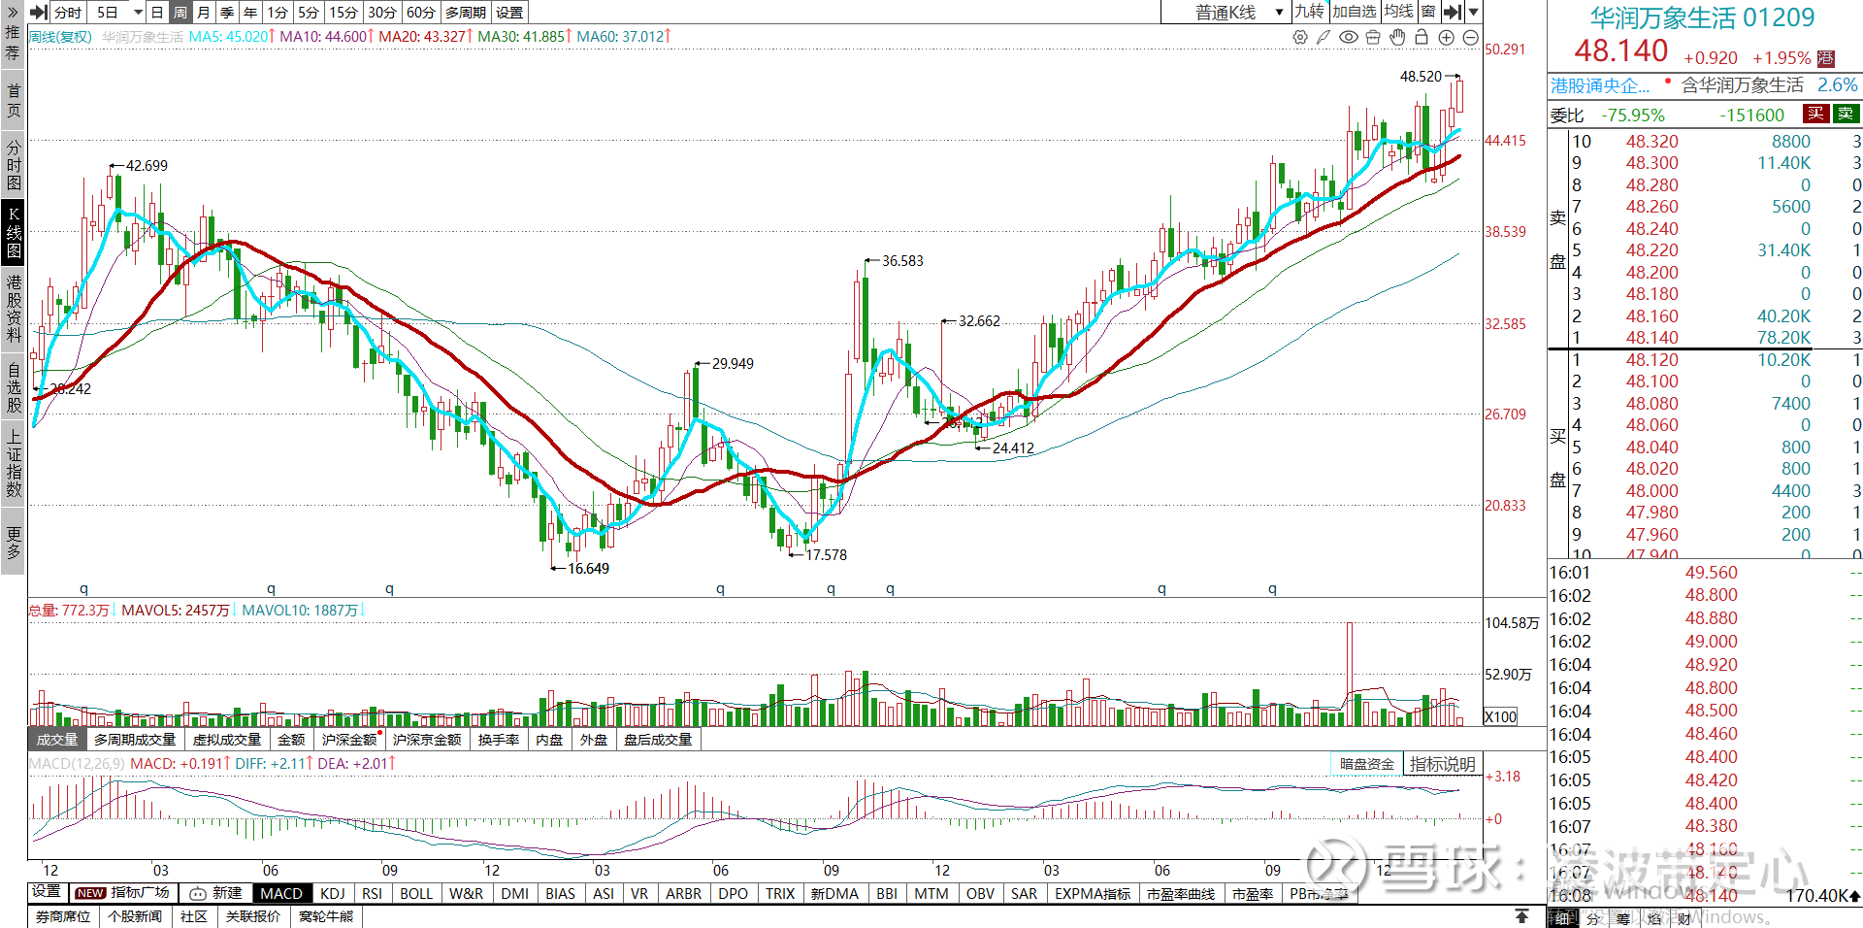The image size is (1863, 928).
Task: Click the collapse arrow icon at top-left toolbar
Action: point(39,12)
